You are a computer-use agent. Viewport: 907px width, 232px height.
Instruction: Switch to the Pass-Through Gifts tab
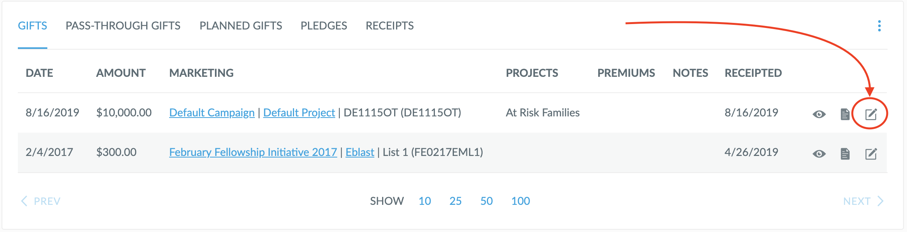[x=123, y=26]
